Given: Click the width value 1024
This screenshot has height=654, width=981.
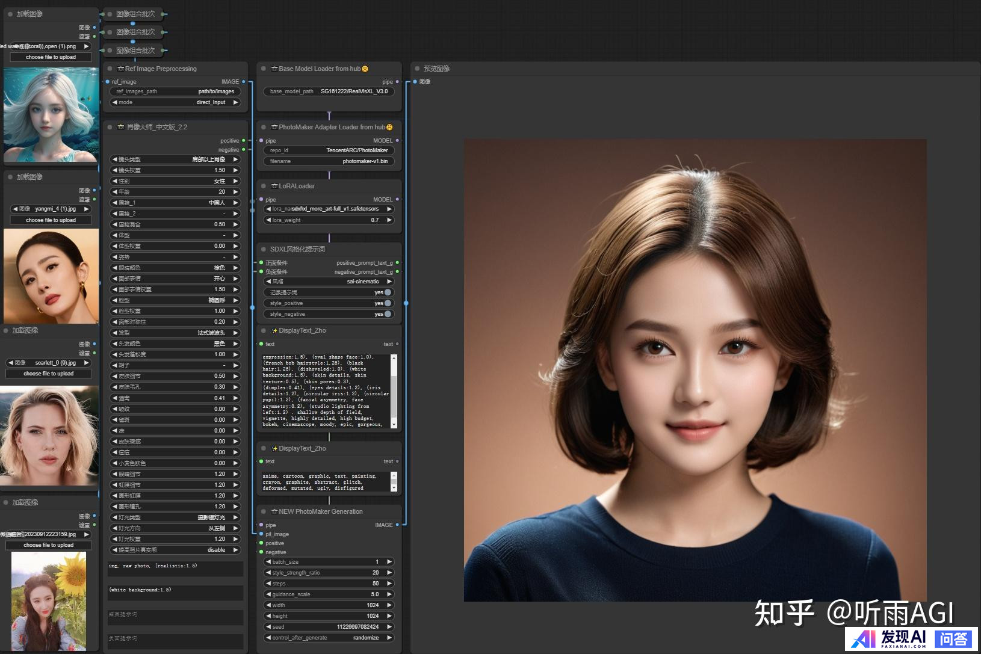Looking at the screenshot, I should coord(373,605).
